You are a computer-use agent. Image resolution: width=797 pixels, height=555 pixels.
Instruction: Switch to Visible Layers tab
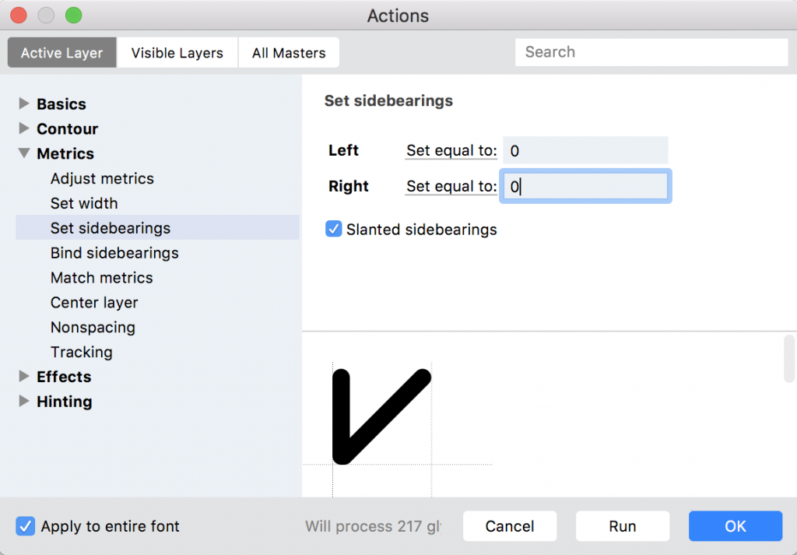point(177,53)
